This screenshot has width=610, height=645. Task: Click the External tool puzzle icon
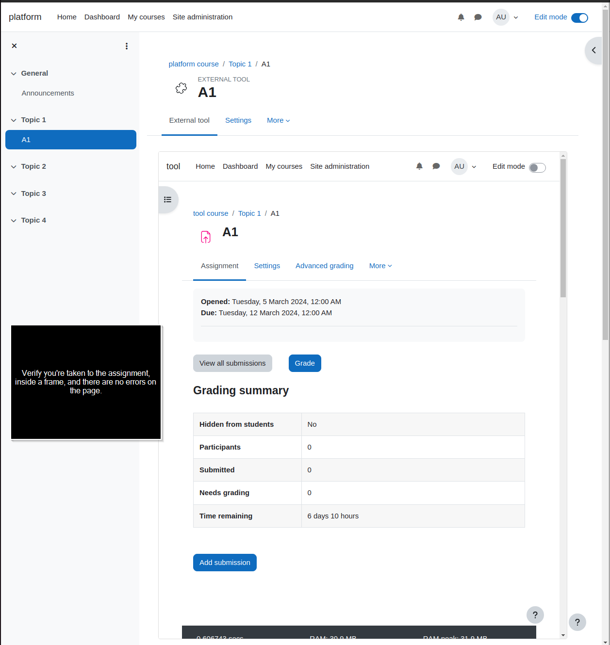[181, 88]
